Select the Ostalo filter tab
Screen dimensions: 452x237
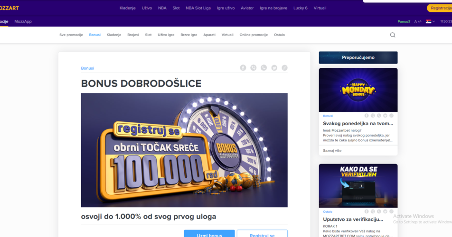point(279,35)
